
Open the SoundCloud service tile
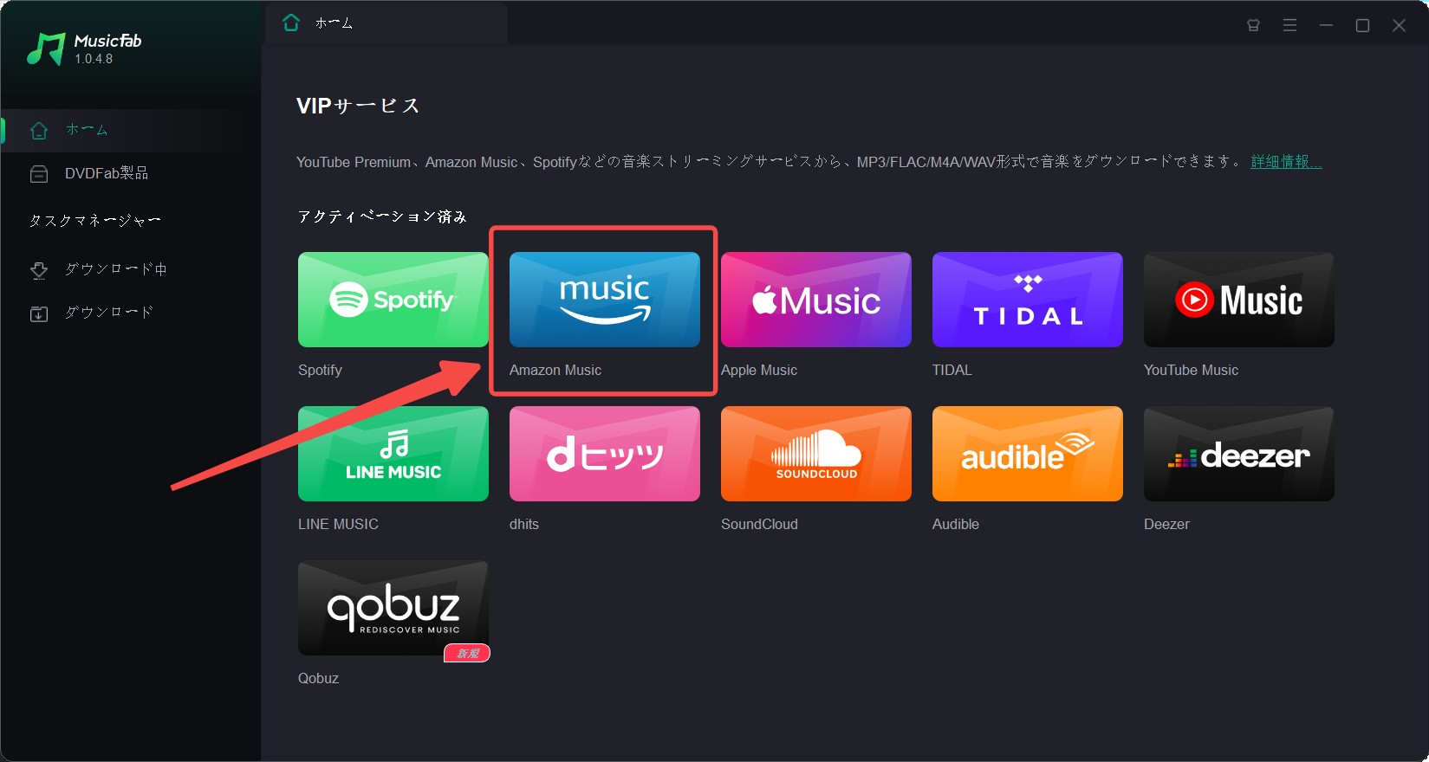816,454
